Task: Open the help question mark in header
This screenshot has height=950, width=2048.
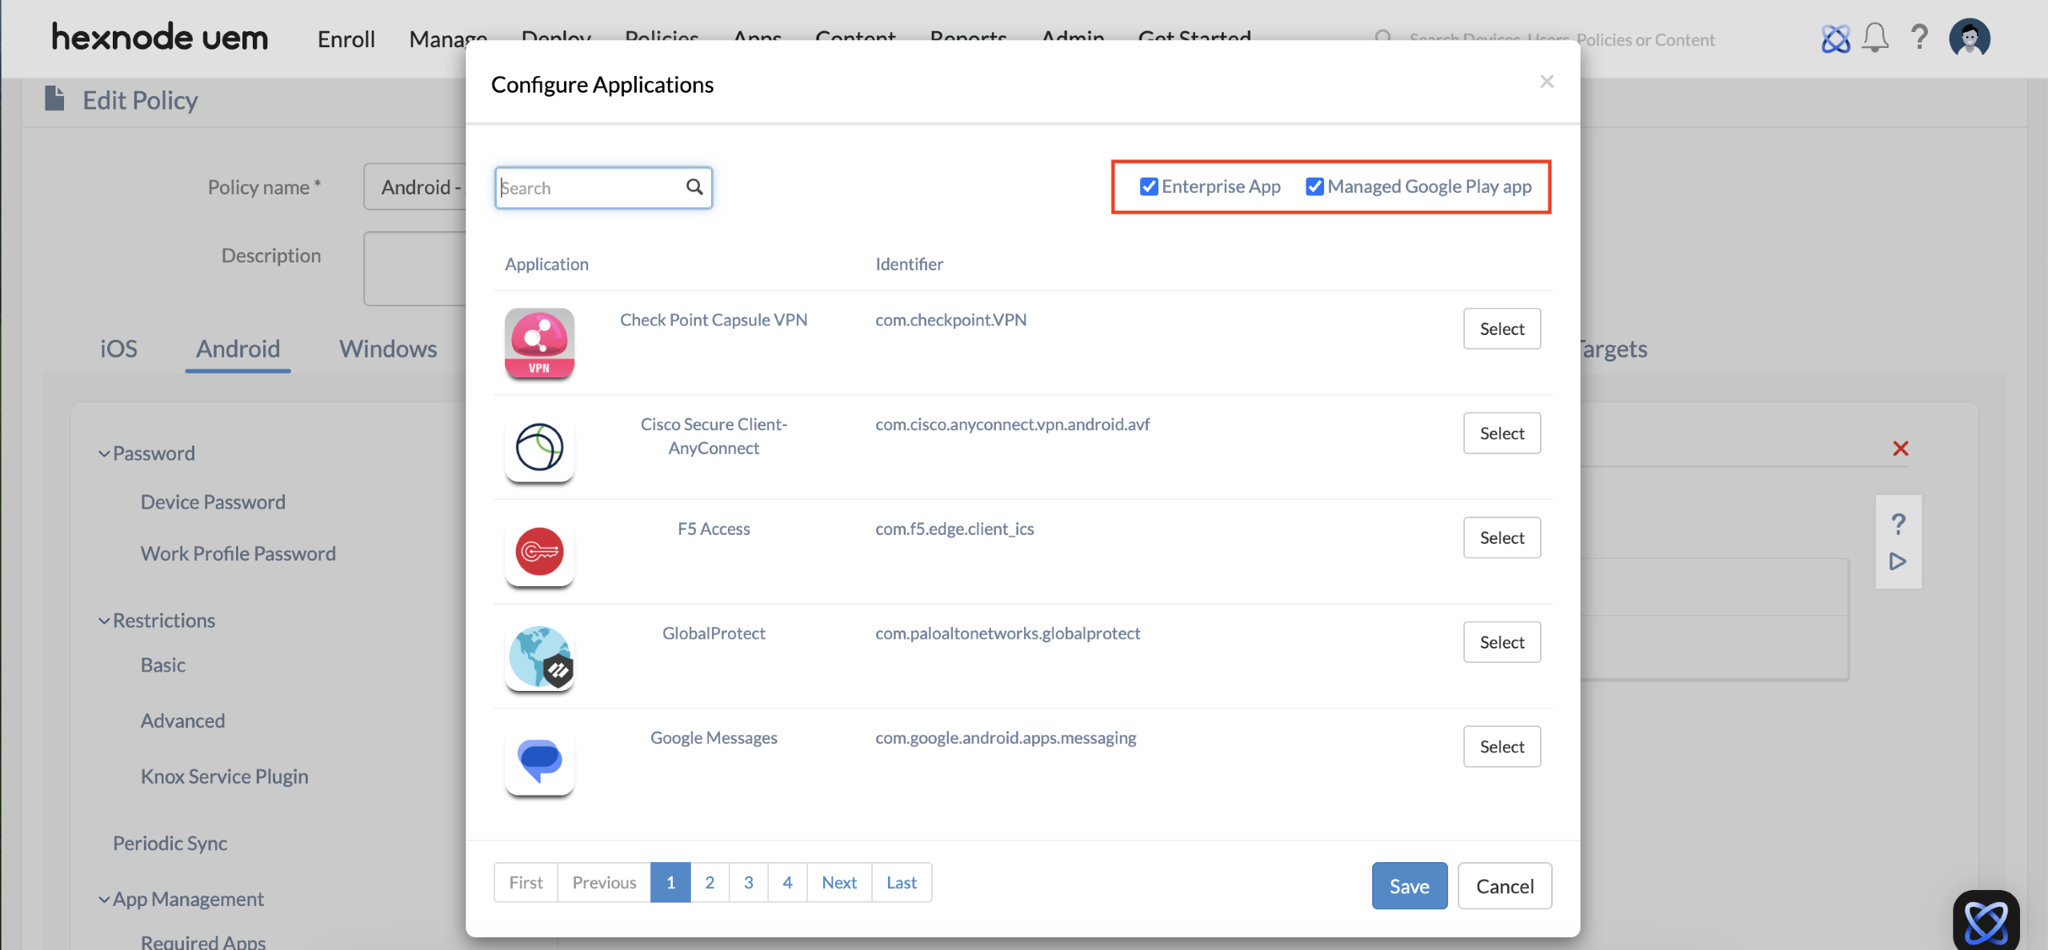Action: [x=1919, y=38]
